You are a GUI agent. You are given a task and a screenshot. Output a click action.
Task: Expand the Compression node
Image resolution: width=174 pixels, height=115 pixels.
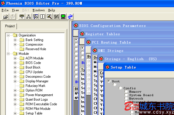(15, 44)
